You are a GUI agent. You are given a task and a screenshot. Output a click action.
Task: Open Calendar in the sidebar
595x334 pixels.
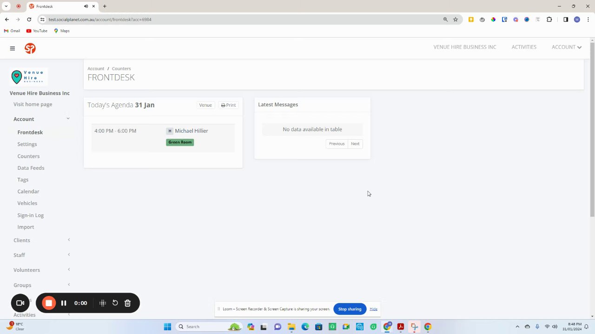[x=28, y=192]
